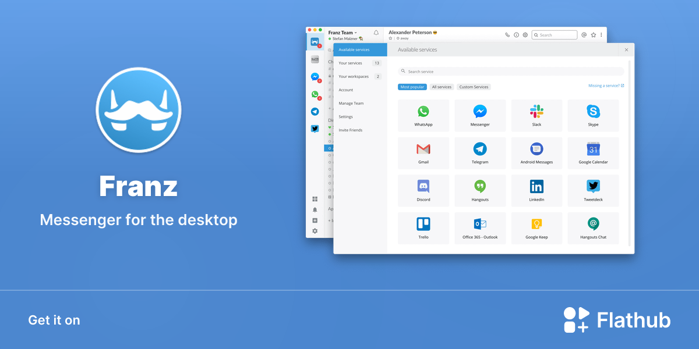This screenshot has width=699, height=349.
Task: Follow the Missing a service? link
Action: [606, 86]
